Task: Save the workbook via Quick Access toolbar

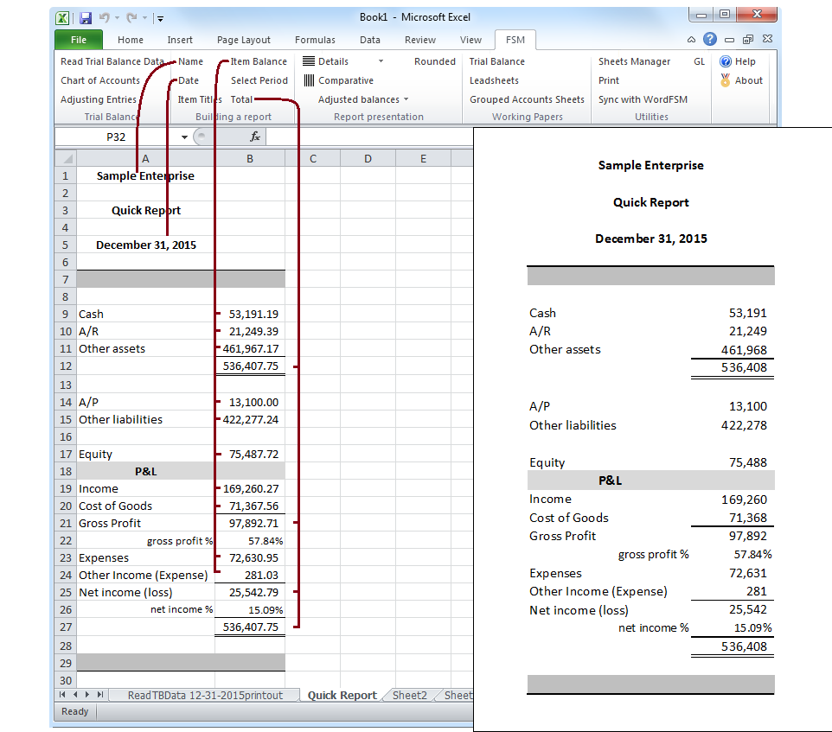Action: [x=84, y=17]
